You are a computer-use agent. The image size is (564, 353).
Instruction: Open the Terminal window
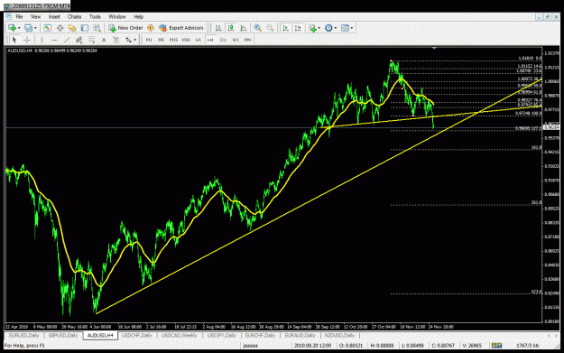tap(85, 28)
